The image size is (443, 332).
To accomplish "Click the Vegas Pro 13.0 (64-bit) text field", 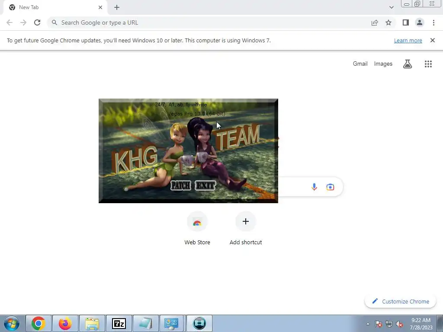I will [196, 114].
